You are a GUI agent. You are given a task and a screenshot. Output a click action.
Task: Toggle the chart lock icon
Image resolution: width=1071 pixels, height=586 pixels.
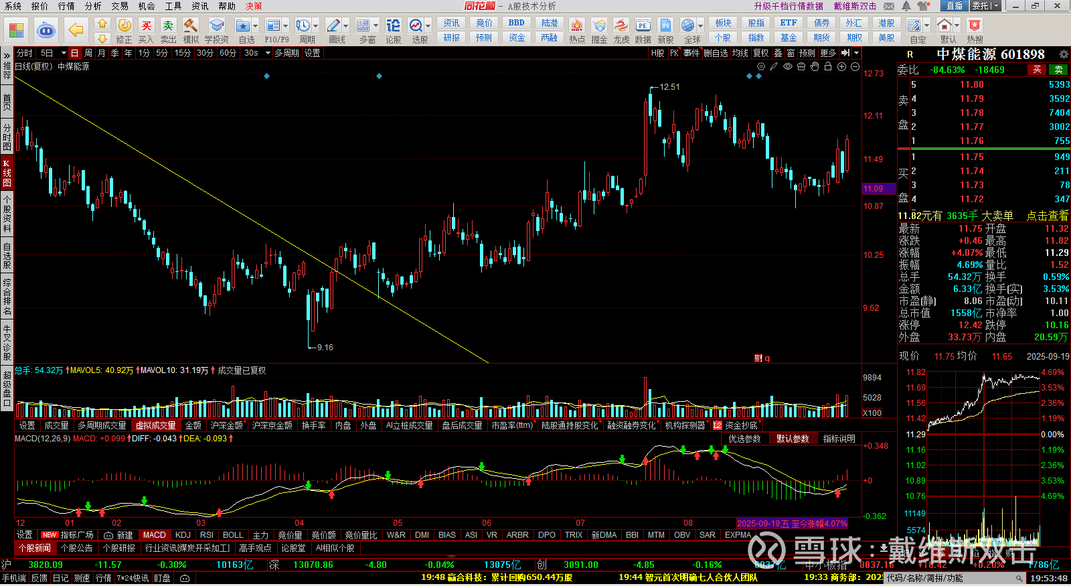[828, 66]
